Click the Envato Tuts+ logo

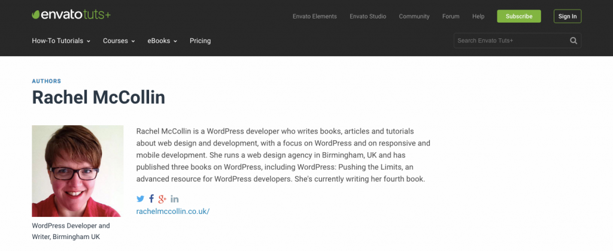click(71, 15)
